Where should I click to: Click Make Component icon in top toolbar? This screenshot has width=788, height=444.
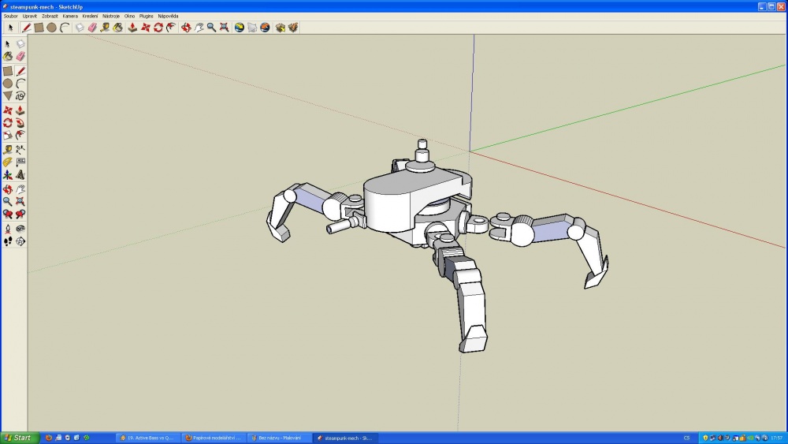[80, 28]
